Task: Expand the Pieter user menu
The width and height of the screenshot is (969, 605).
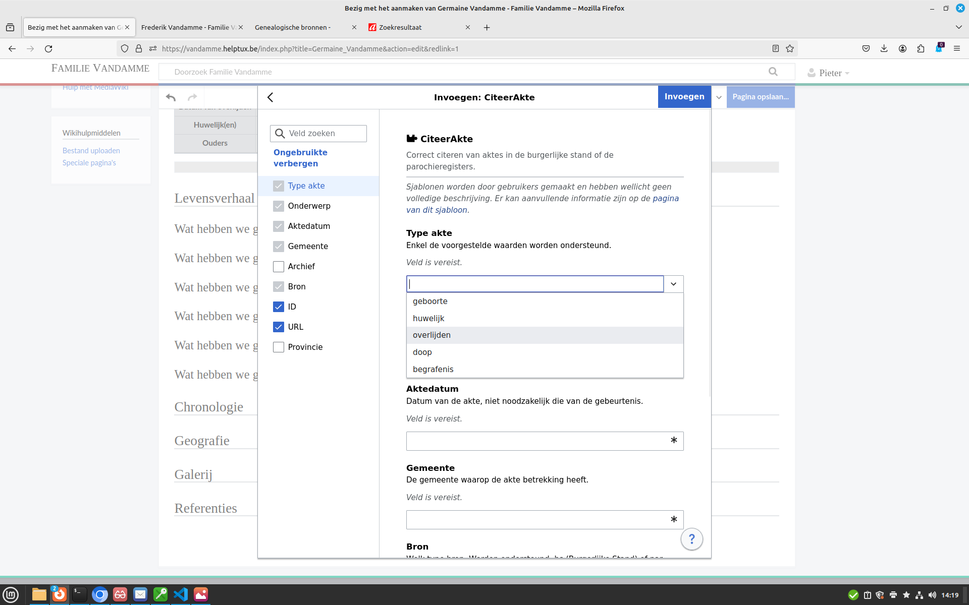Action: tap(830, 73)
